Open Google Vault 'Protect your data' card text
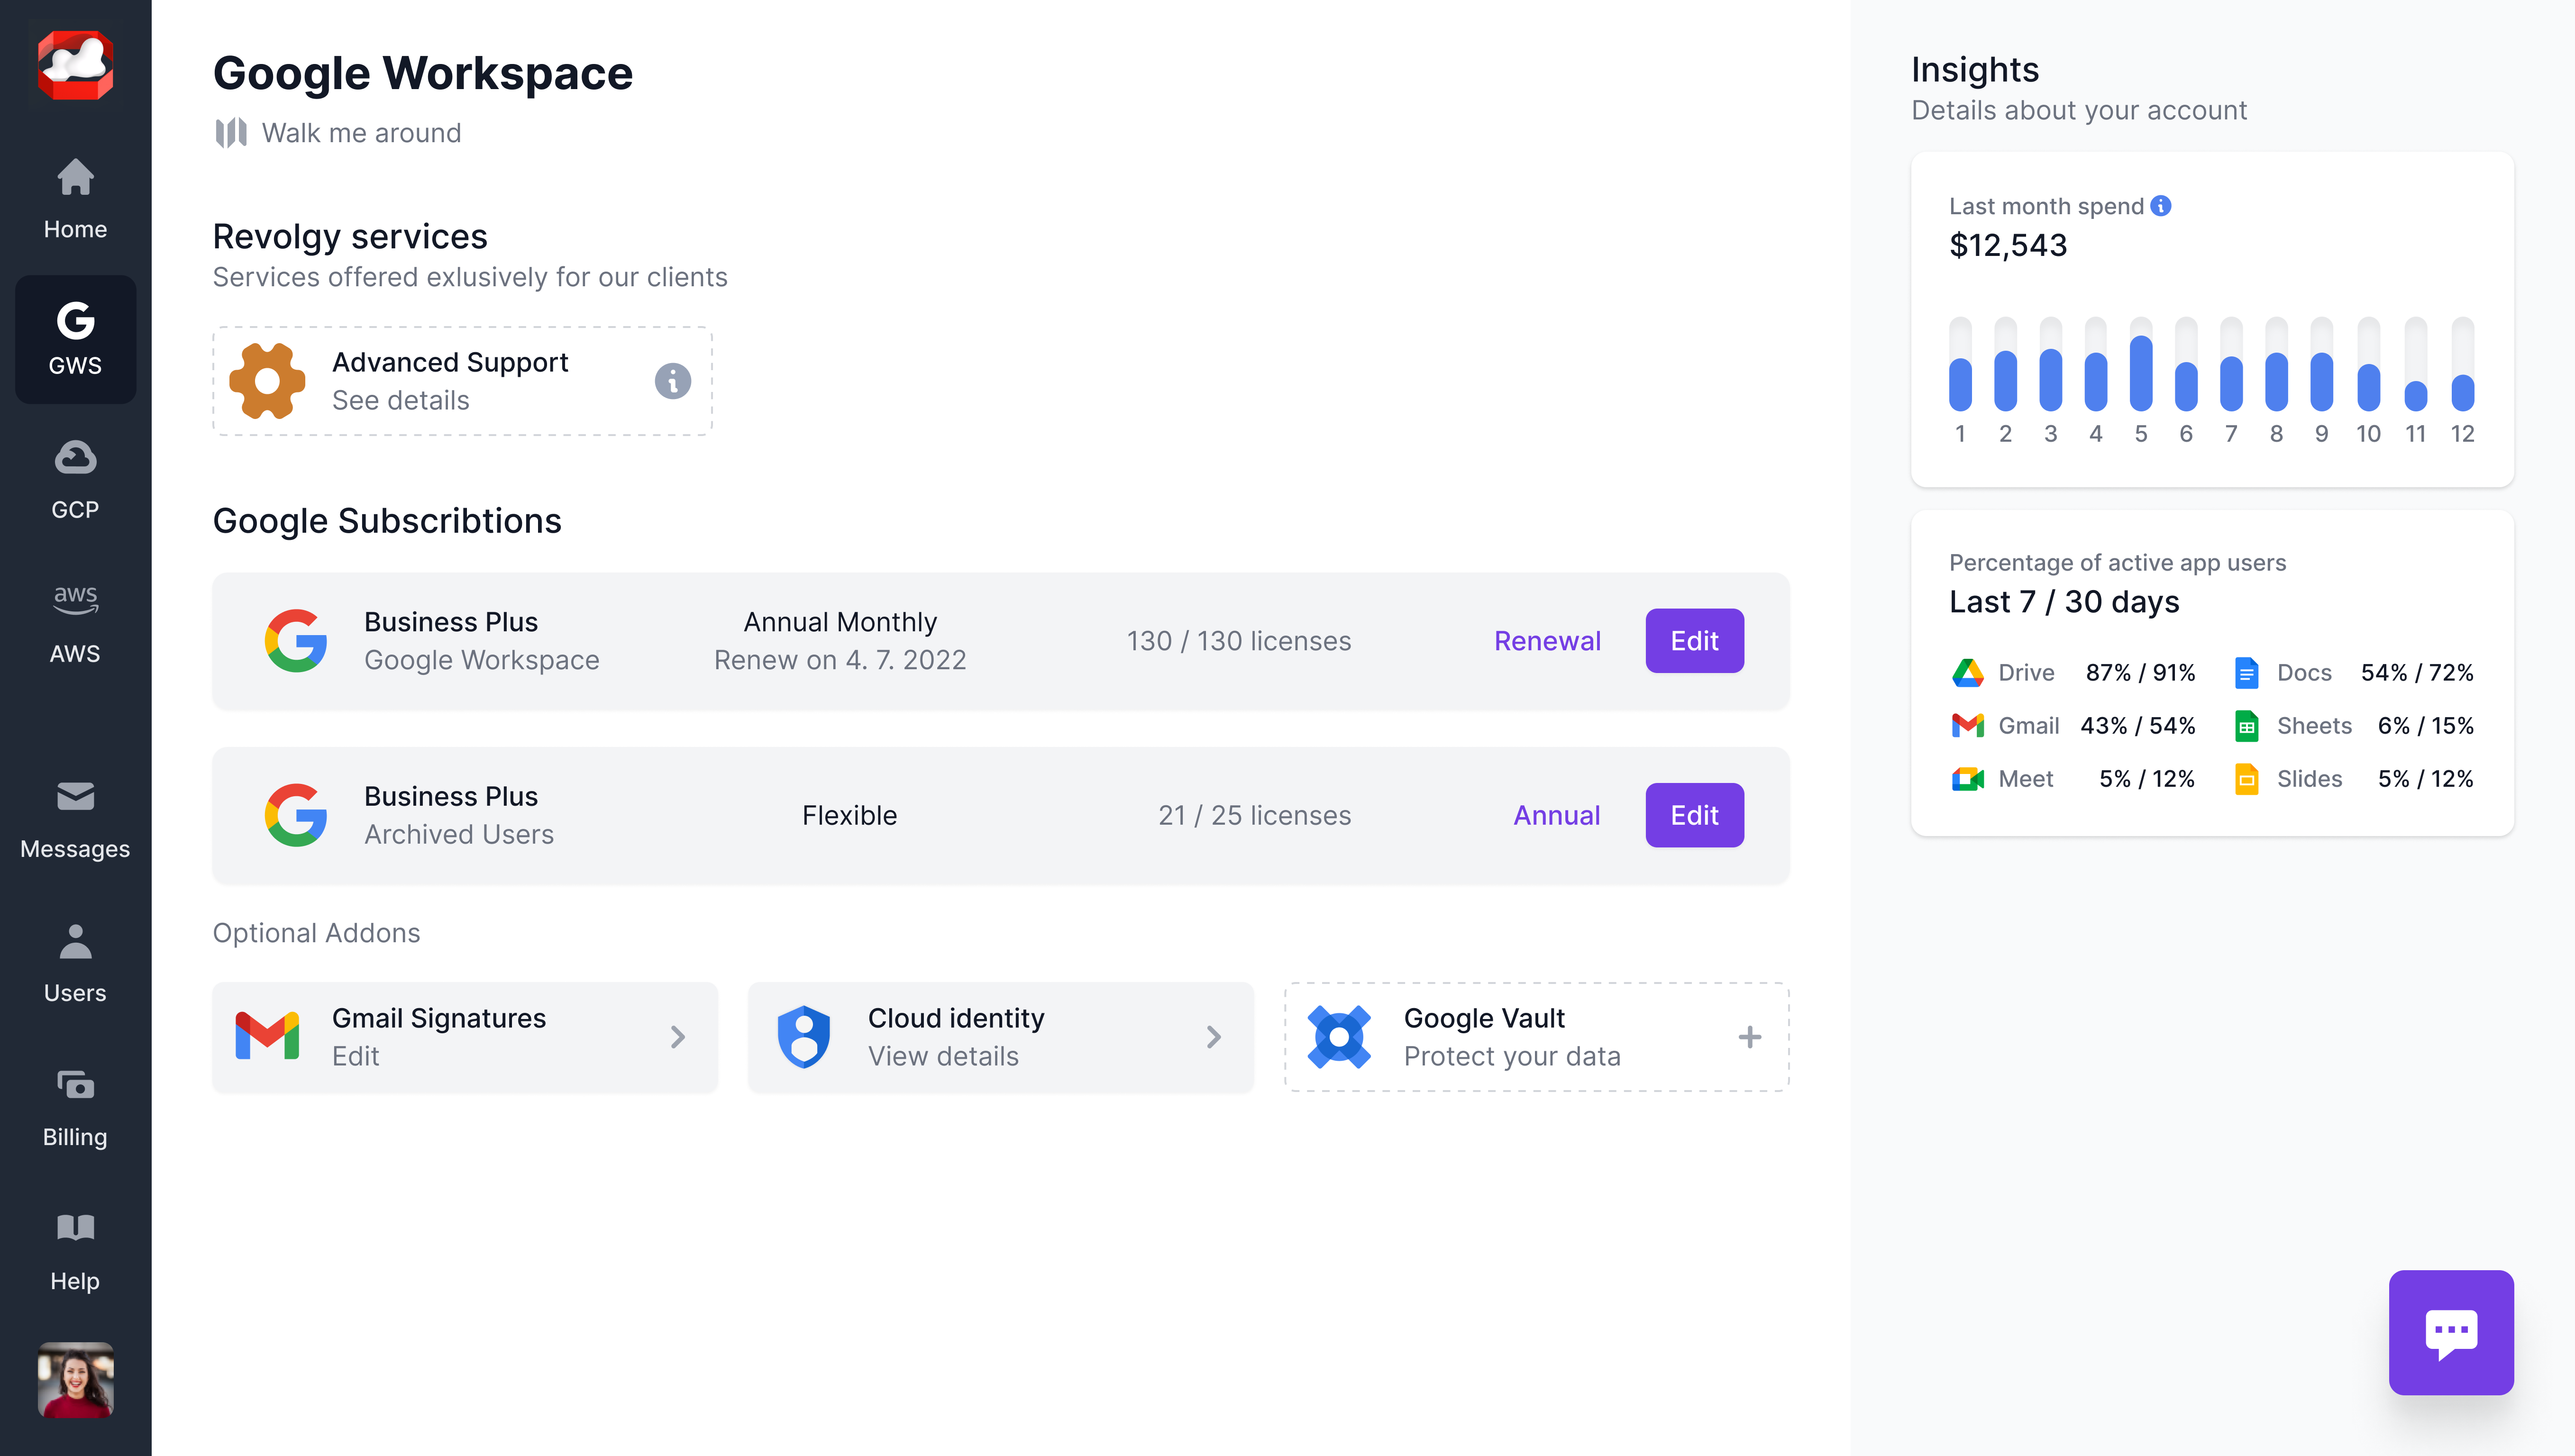This screenshot has height=1456, width=2575. click(x=1512, y=1056)
